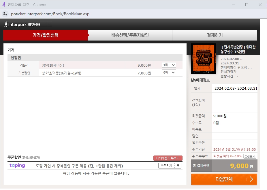267x190 pixels.
Task: Click the 9,000원 adult ticket price
Action: coord(144,65)
